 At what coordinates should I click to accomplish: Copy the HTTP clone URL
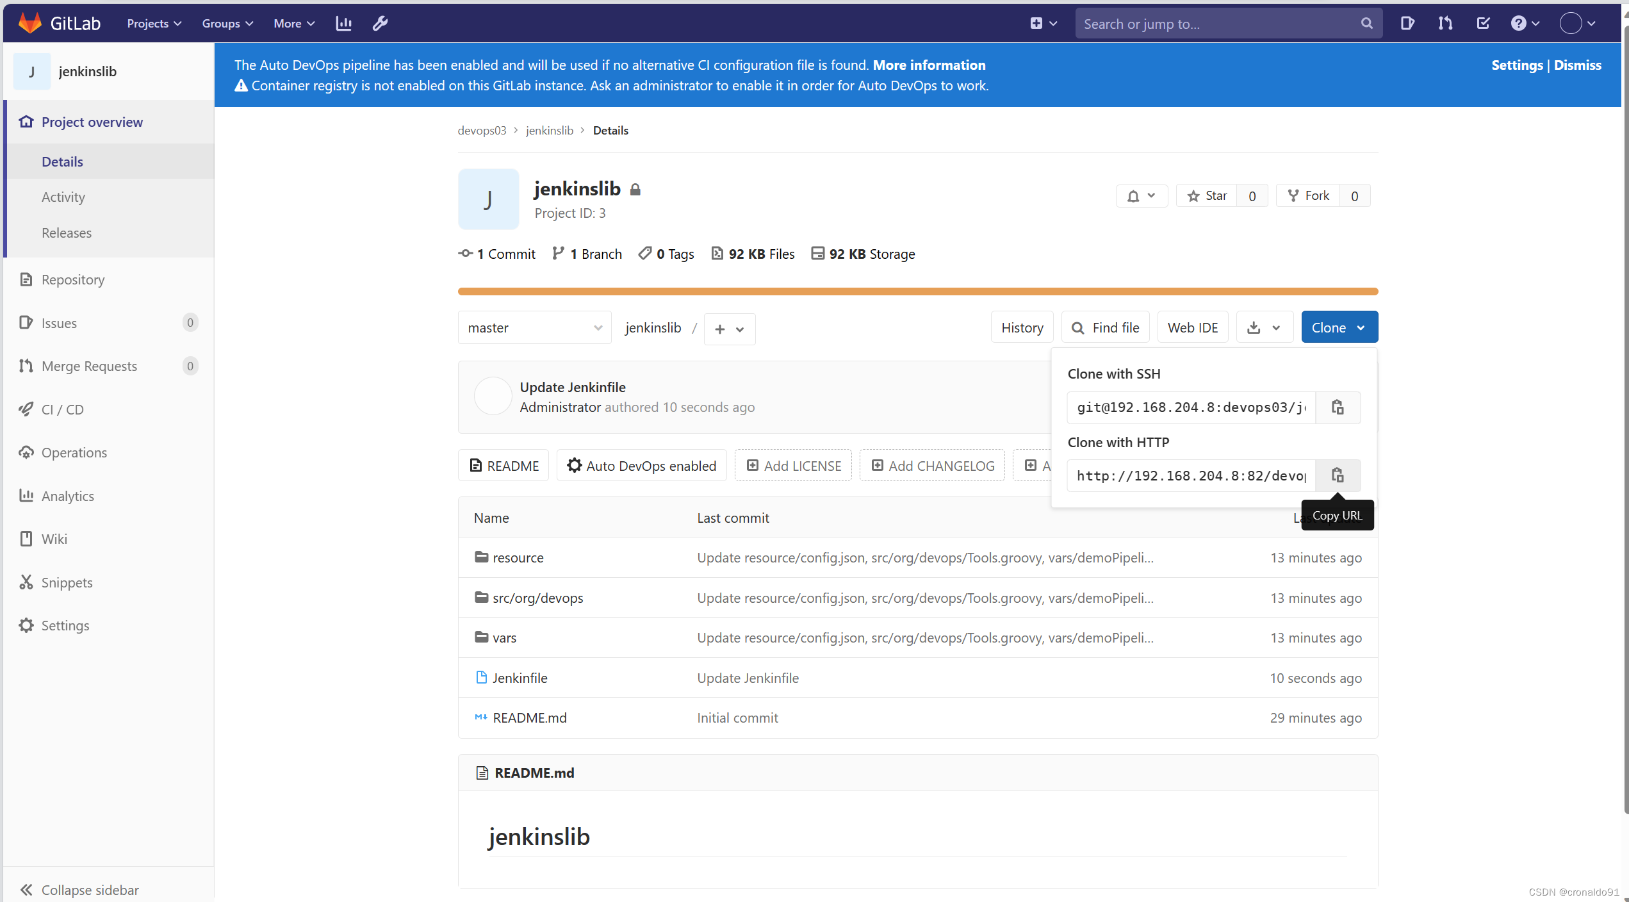click(1338, 475)
